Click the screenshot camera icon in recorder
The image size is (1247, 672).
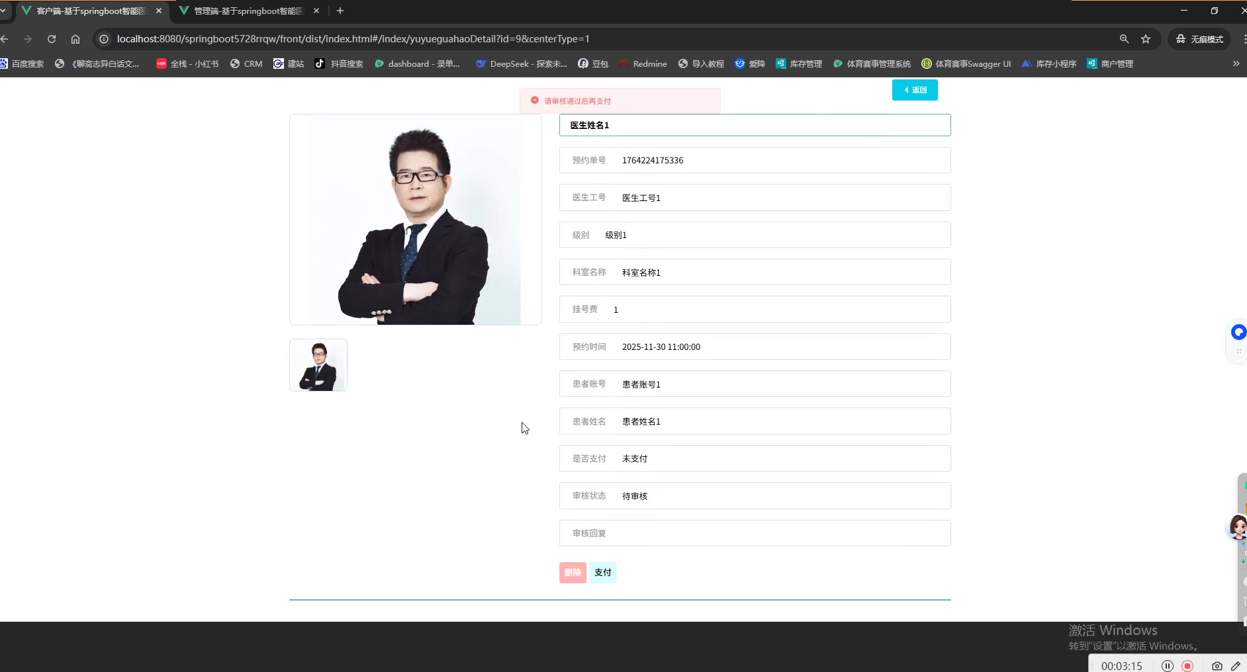tap(1217, 666)
